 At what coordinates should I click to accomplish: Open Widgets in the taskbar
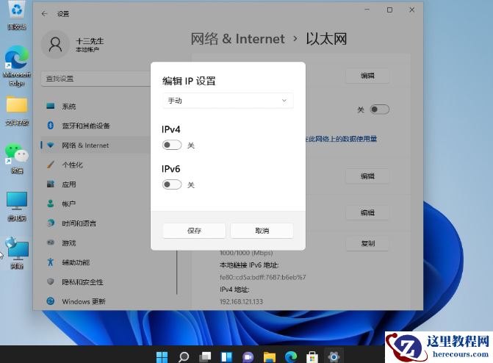(x=226, y=356)
